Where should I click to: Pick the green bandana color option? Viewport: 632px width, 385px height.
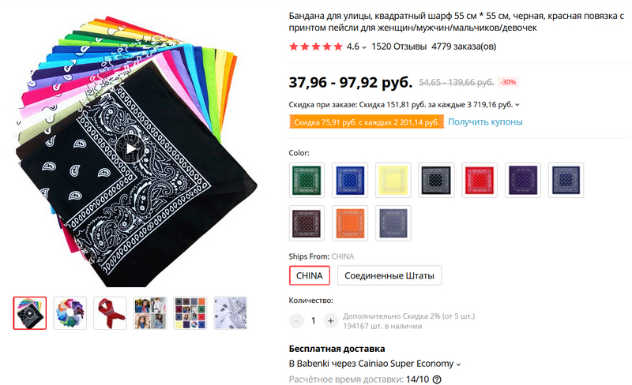tap(307, 179)
